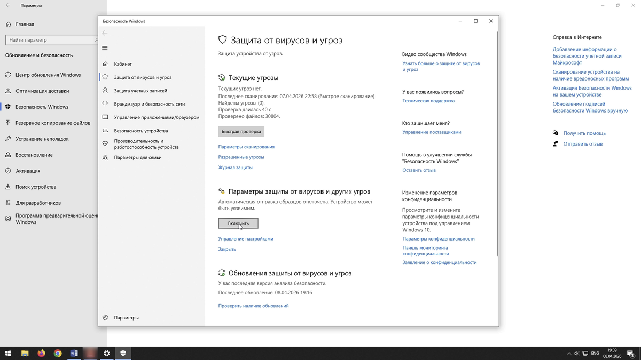The width and height of the screenshot is (641, 360).
Task: Click Получить помощь in Параметры window
Action: pyautogui.click(x=584, y=133)
